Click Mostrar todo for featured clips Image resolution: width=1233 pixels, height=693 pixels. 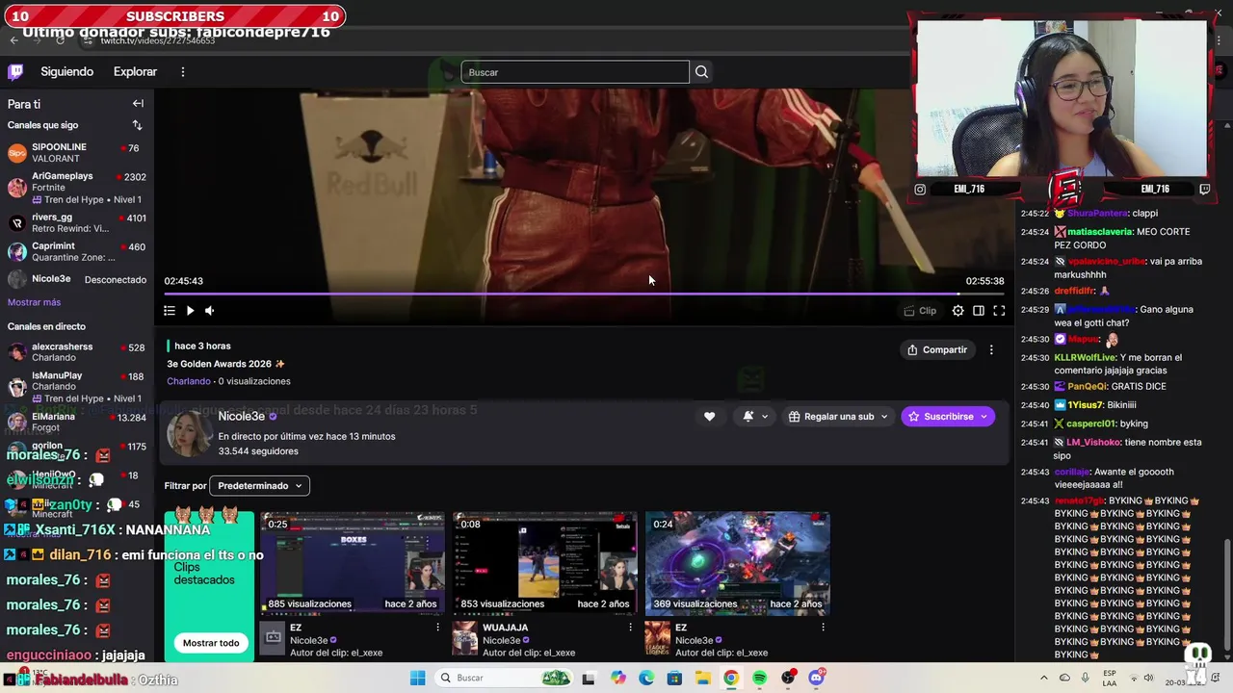pyautogui.click(x=210, y=643)
